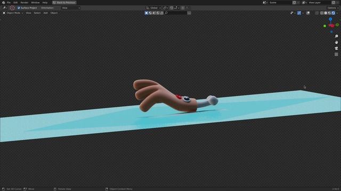Toggle X-ray view
This screenshot has height=191, width=341.
pos(317,13)
